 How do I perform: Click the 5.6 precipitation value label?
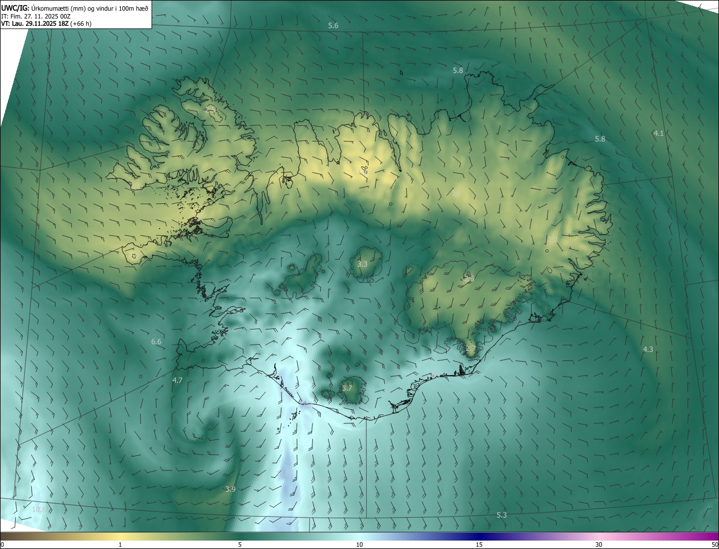click(x=333, y=26)
